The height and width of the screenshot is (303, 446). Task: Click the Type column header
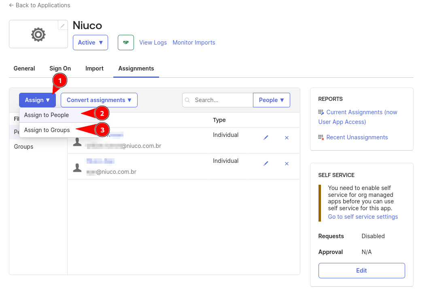[x=219, y=120]
